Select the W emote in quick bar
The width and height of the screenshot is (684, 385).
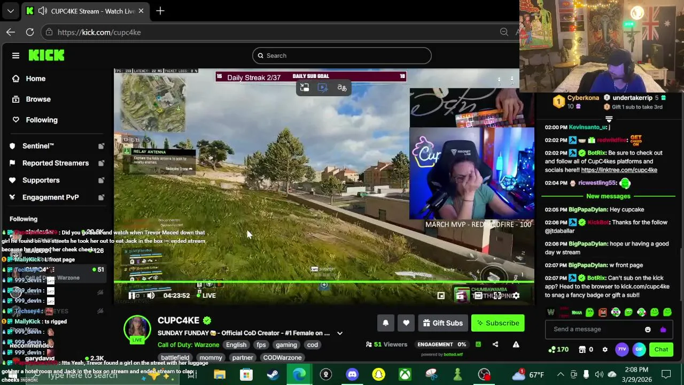[x=551, y=312]
